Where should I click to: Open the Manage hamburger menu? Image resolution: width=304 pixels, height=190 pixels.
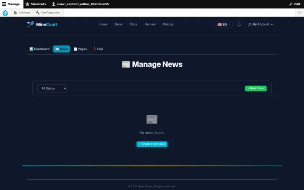pyautogui.click(x=11, y=4)
